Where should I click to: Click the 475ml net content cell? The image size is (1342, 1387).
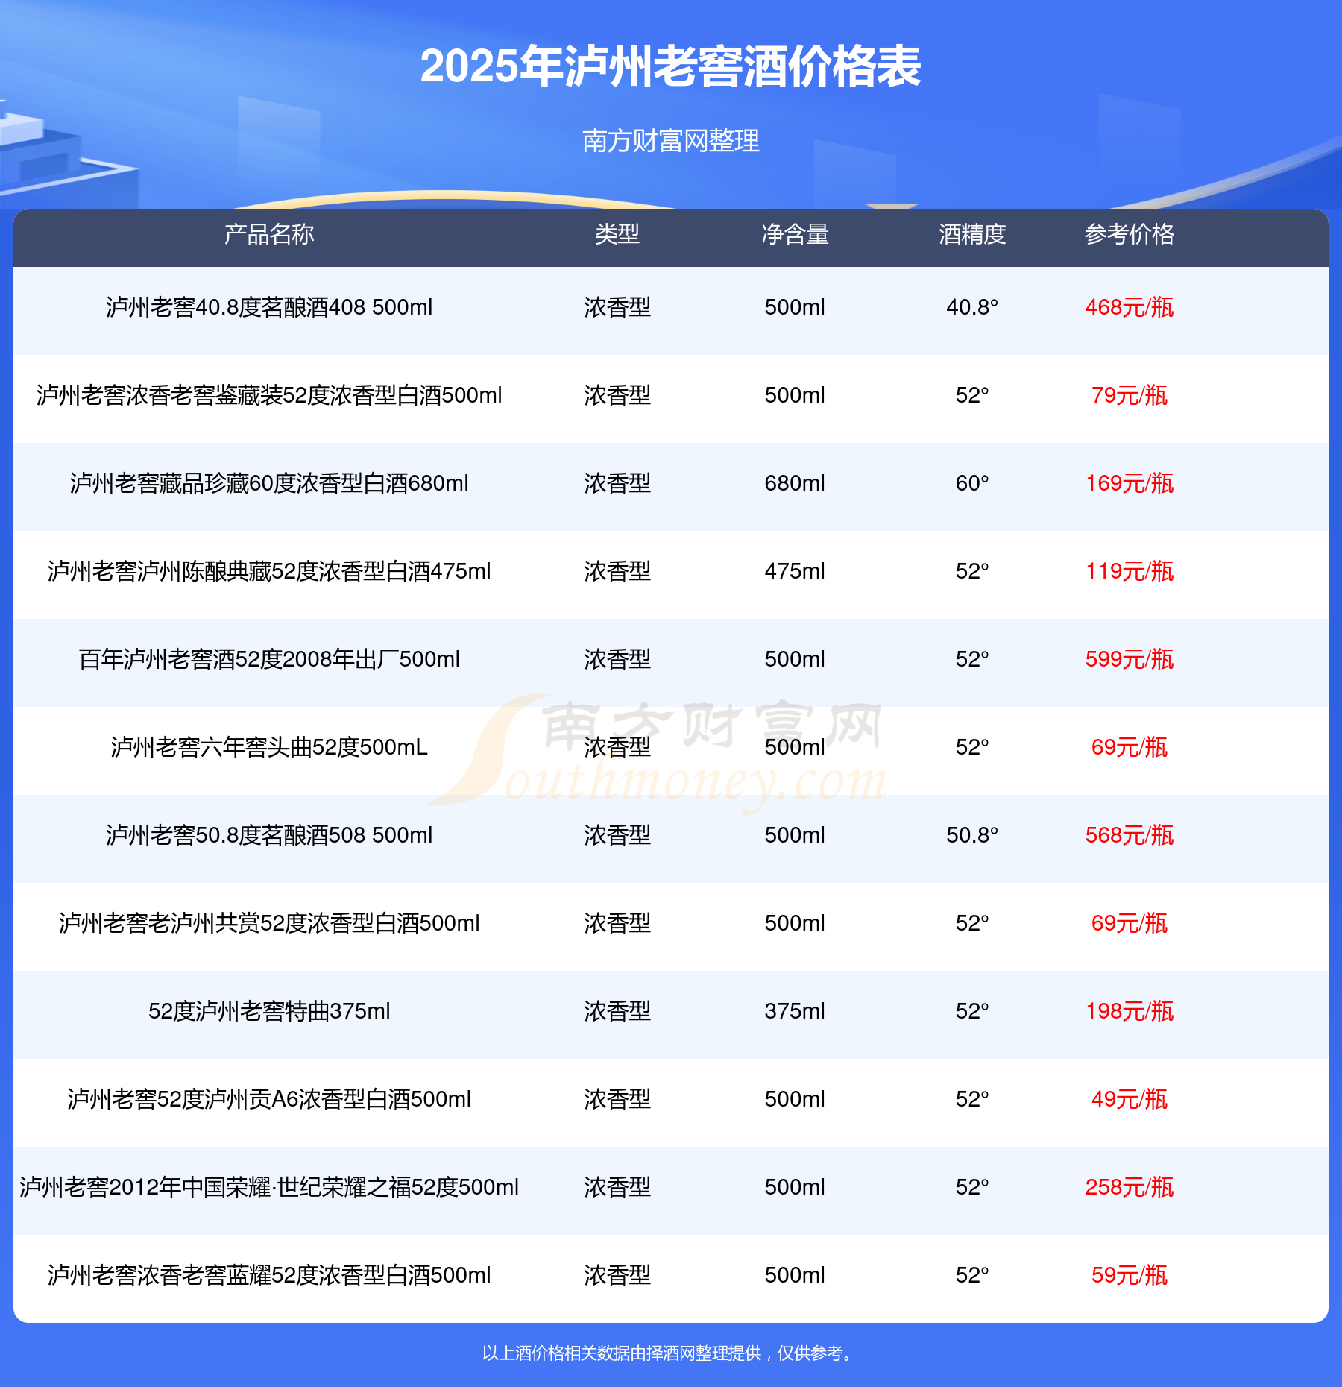pyautogui.click(x=795, y=571)
